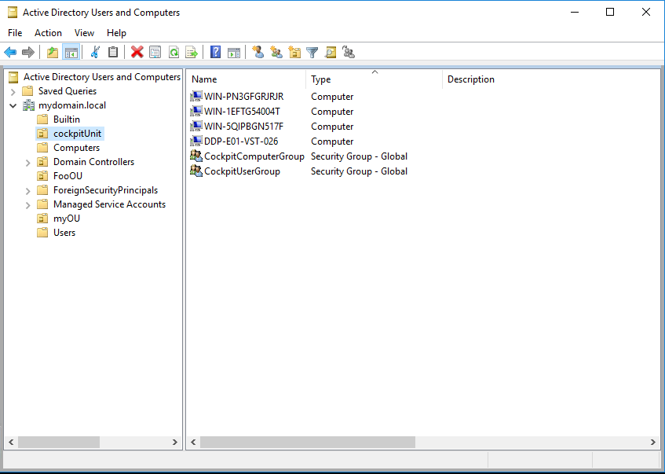Select the root Active Directory Users and Computers node
The width and height of the screenshot is (665, 474).
[102, 77]
